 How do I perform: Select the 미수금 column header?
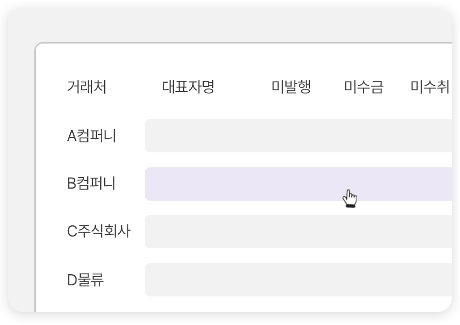[x=364, y=88]
